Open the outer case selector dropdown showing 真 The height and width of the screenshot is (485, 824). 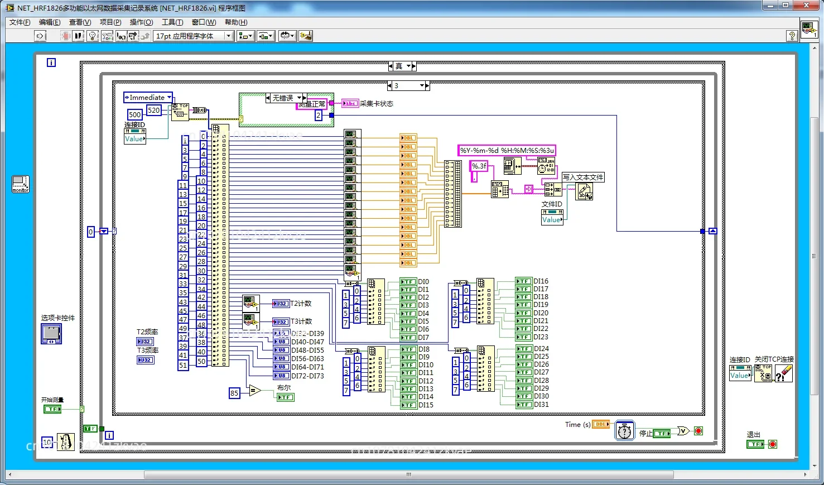point(408,66)
